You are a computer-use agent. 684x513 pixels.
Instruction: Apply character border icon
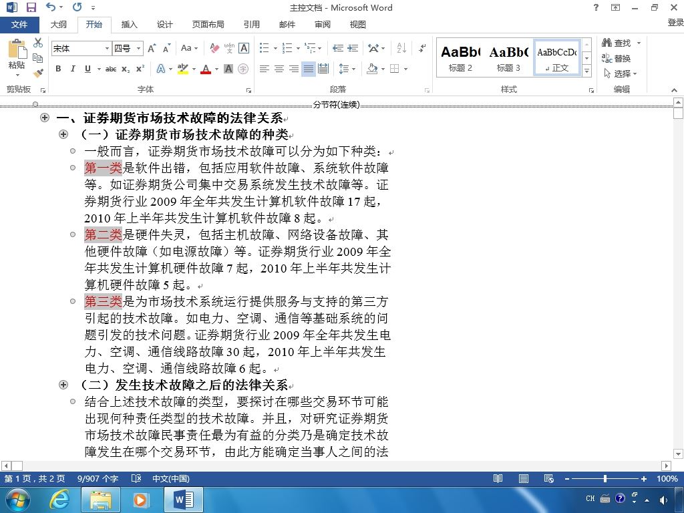coord(244,48)
